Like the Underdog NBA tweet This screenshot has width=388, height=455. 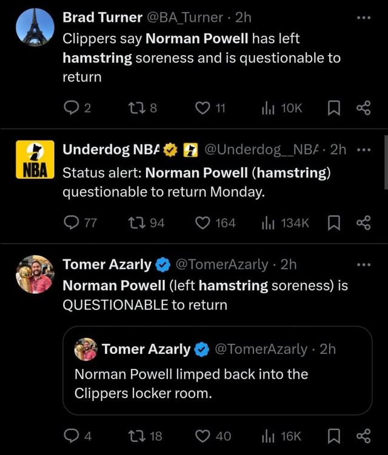tap(202, 223)
